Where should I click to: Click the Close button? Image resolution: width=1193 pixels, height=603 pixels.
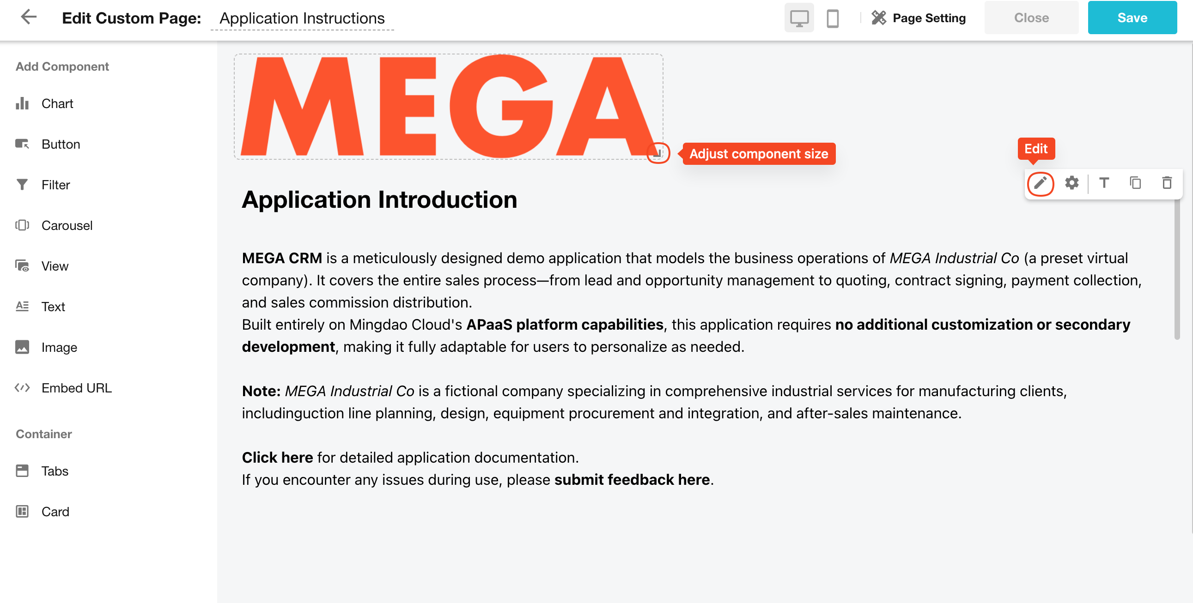pyautogui.click(x=1031, y=18)
